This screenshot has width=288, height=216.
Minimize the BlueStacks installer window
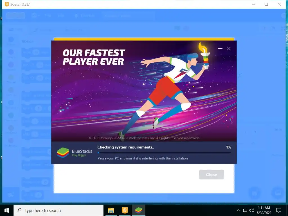coord(220,48)
